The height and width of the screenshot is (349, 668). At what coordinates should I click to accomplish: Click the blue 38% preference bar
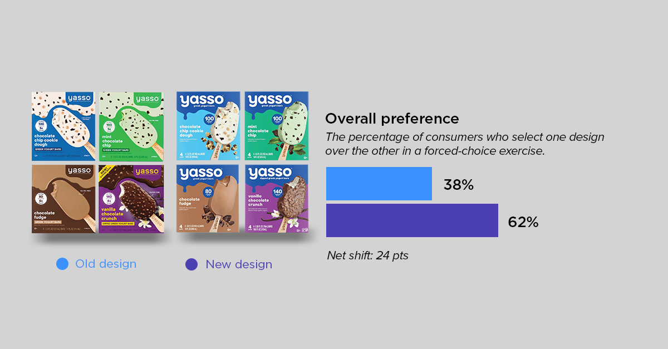(x=379, y=184)
